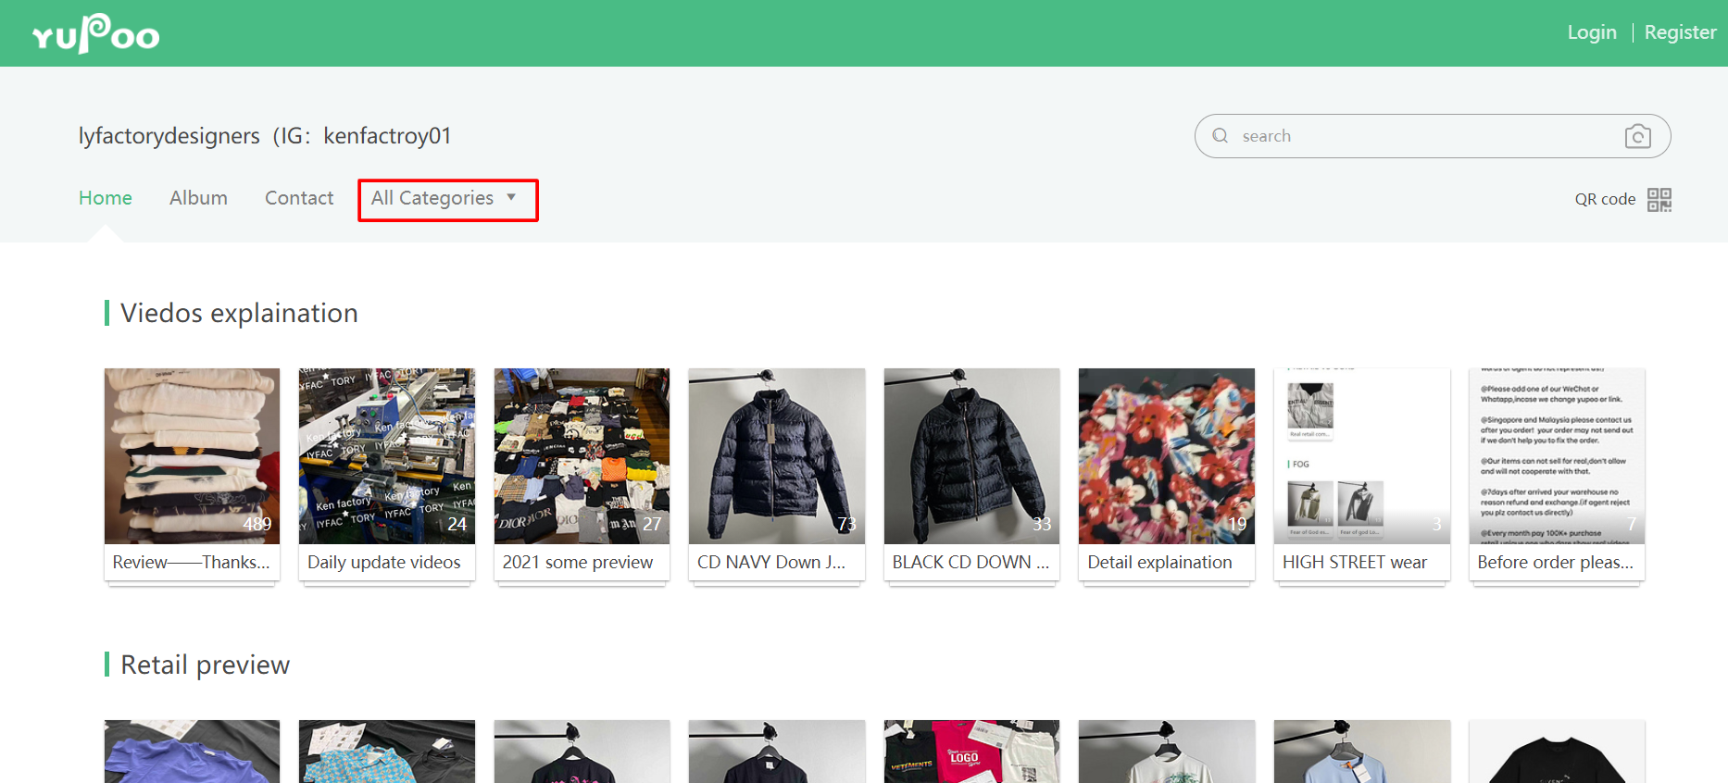Open the 2021 some preview album
The width and height of the screenshot is (1728, 783).
[582, 475]
